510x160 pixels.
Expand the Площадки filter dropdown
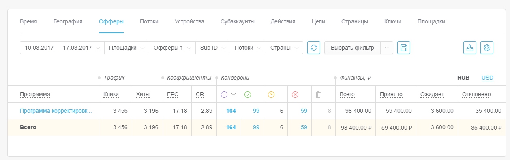pyautogui.click(x=126, y=48)
